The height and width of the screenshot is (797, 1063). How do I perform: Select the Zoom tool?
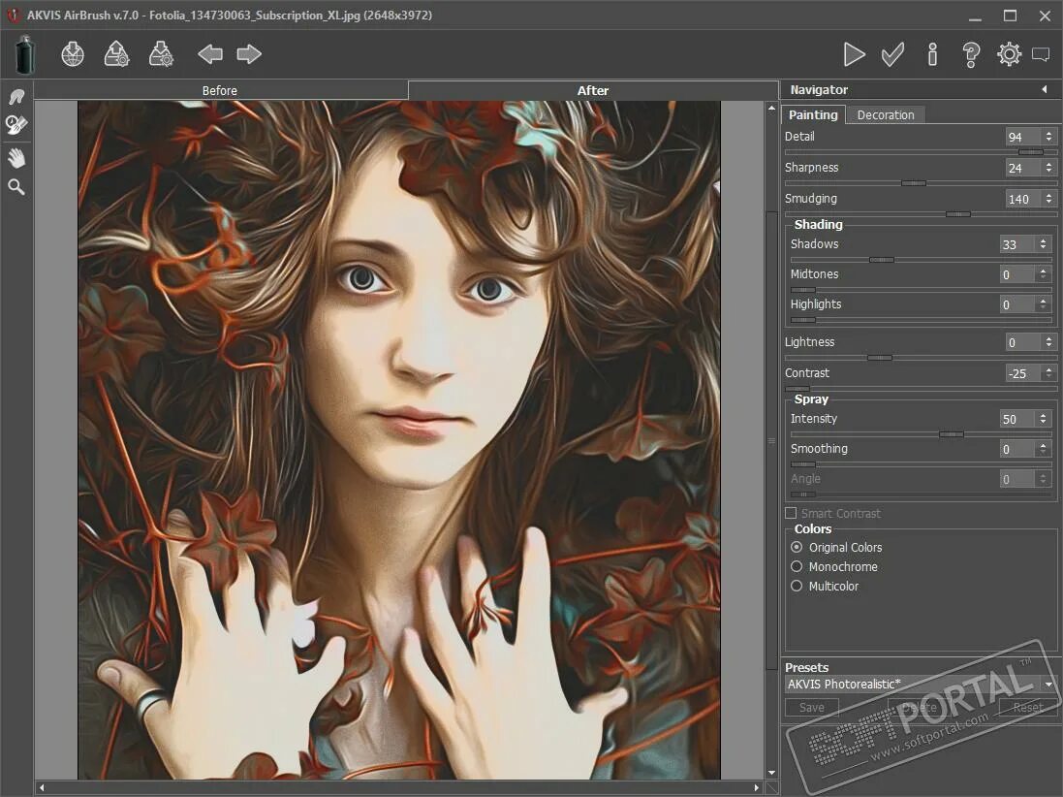click(x=16, y=186)
